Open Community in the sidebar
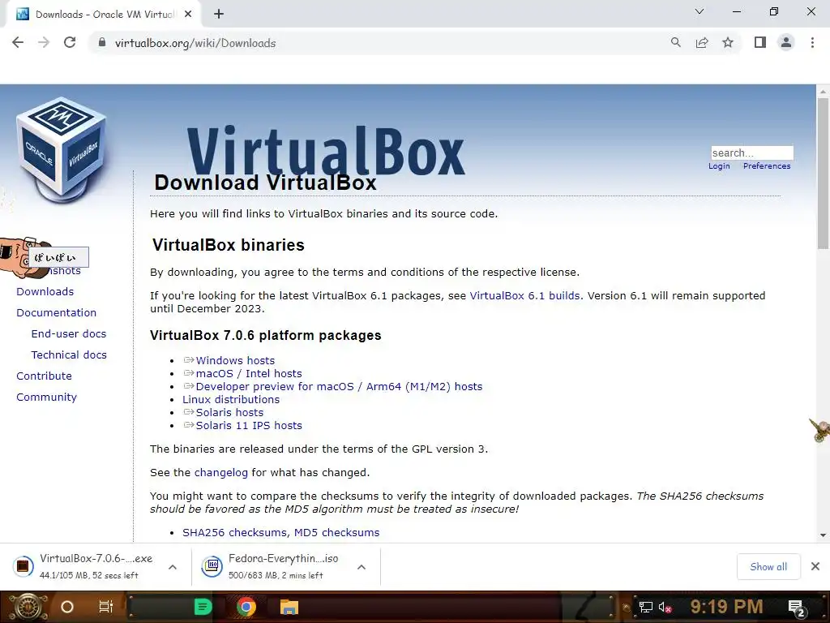 (46, 397)
